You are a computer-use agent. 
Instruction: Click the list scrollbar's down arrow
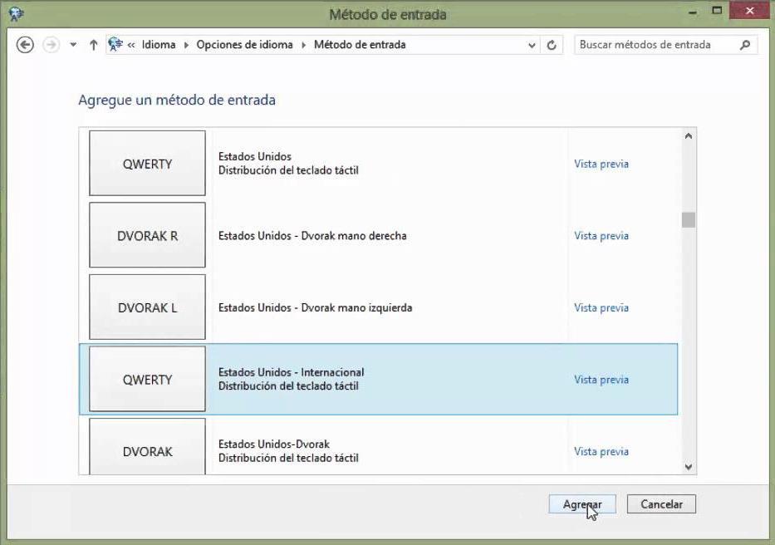689,467
